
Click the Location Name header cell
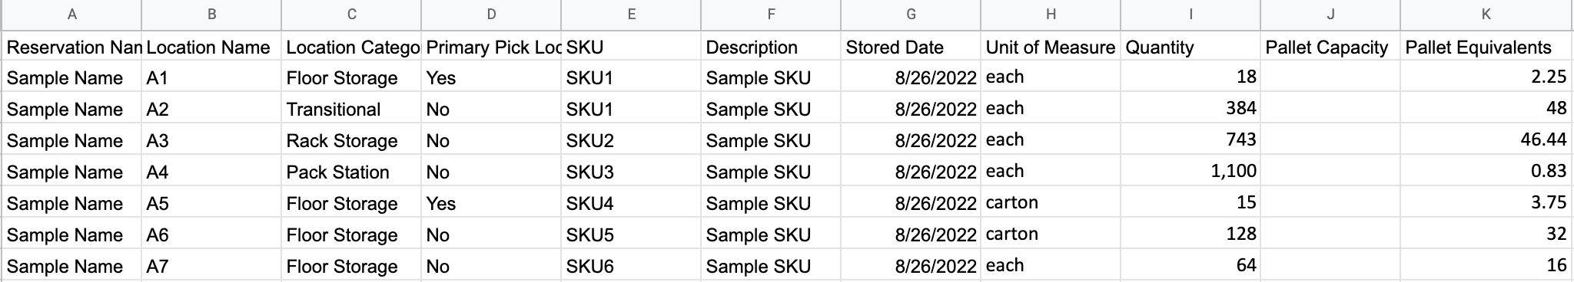pos(211,47)
